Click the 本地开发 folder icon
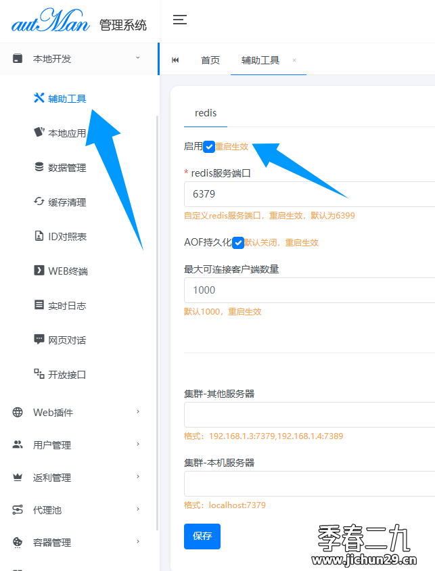The height and width of the screenshot is (571, 435). [x=18, y=58]
